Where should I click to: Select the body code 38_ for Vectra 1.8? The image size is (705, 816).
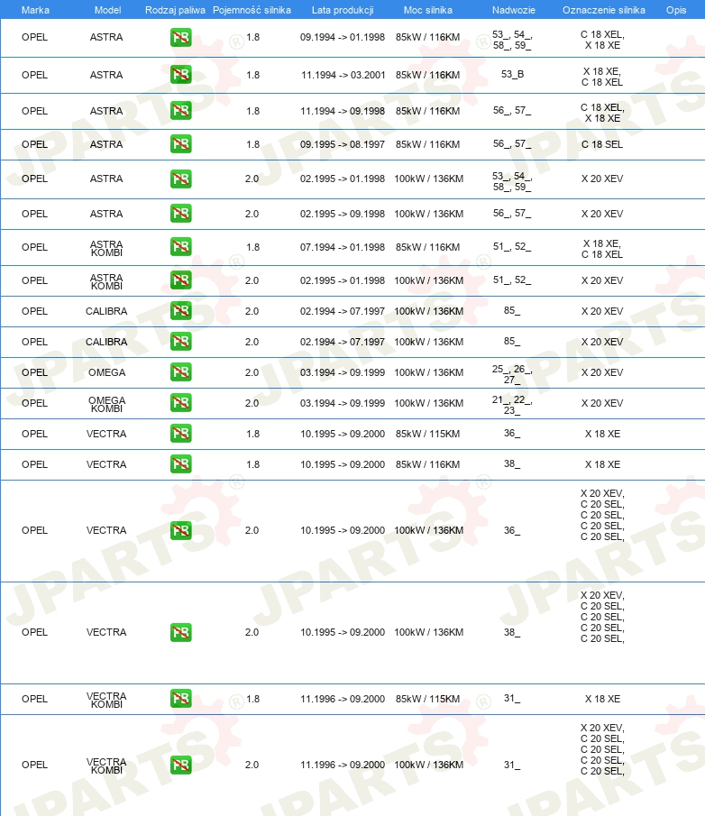click(x=512, y=463)
